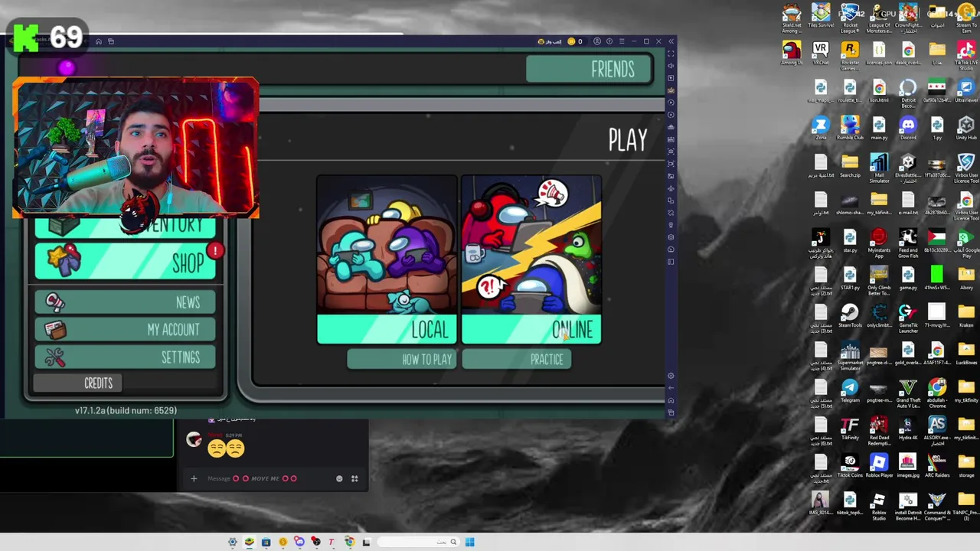Open the BlueStacks taskbar icon
This screenshot has width=980, height=551.
(249, 543)
